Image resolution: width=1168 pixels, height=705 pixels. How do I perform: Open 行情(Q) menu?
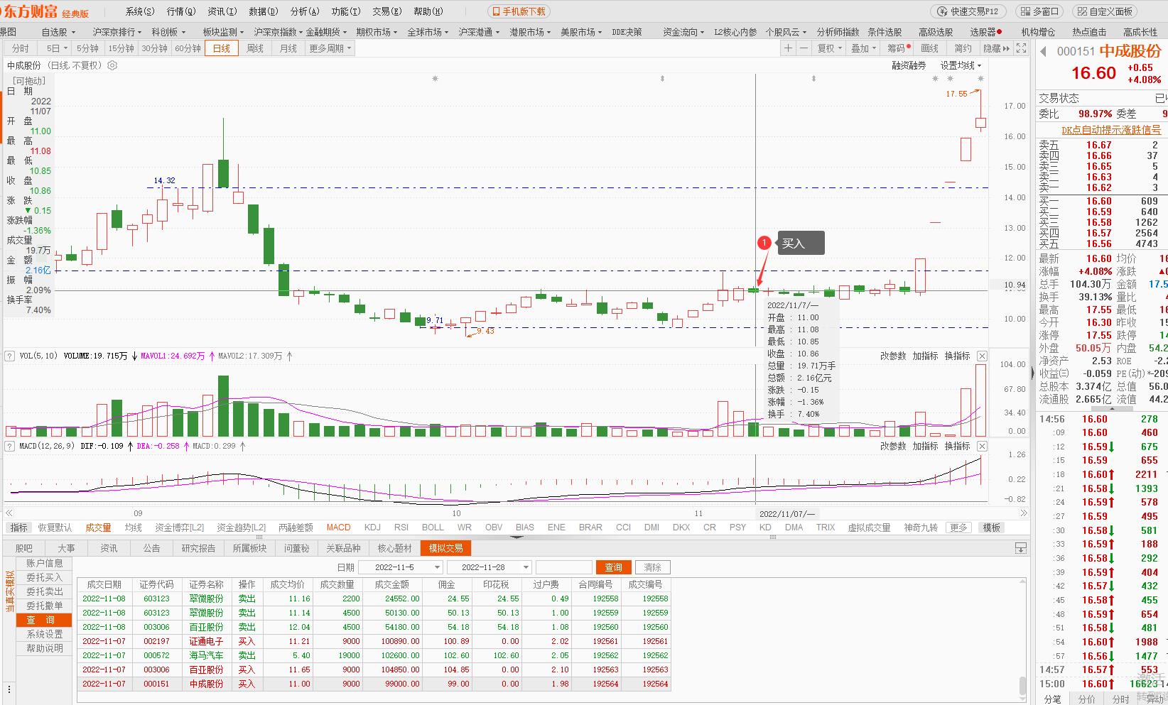[x=180, y=11]
